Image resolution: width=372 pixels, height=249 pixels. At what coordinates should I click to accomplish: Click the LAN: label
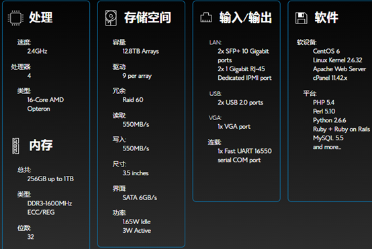(215, 42)
